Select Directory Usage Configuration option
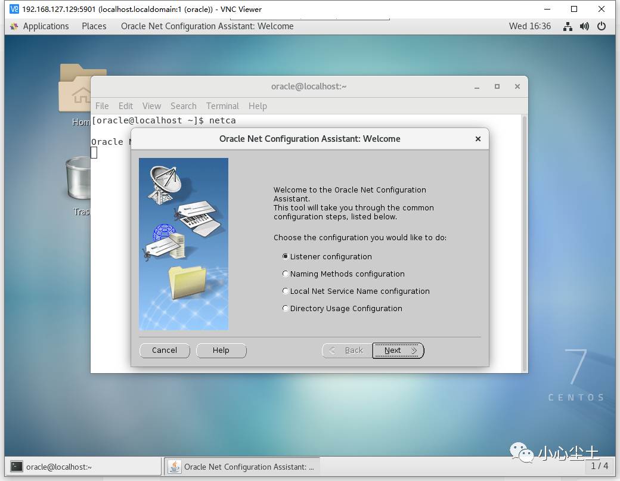This screenshot has width=620, height=481. (x=285, y=308)
